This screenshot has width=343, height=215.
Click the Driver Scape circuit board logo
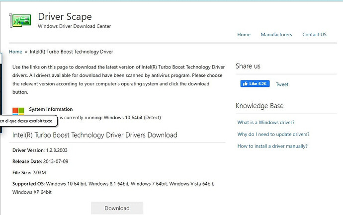pyautogui.click(x=20, y=20)
